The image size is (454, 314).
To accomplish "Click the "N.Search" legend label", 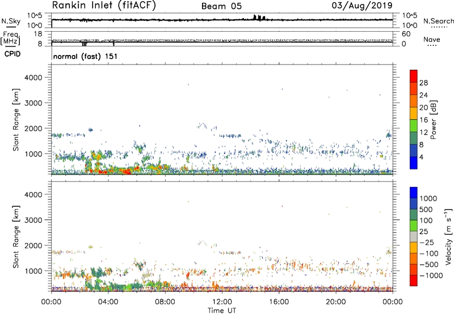I will click(438, 21).
